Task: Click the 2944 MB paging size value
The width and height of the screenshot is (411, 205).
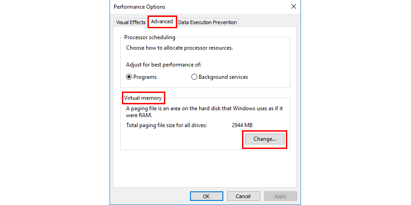Action: click(242, 125)
